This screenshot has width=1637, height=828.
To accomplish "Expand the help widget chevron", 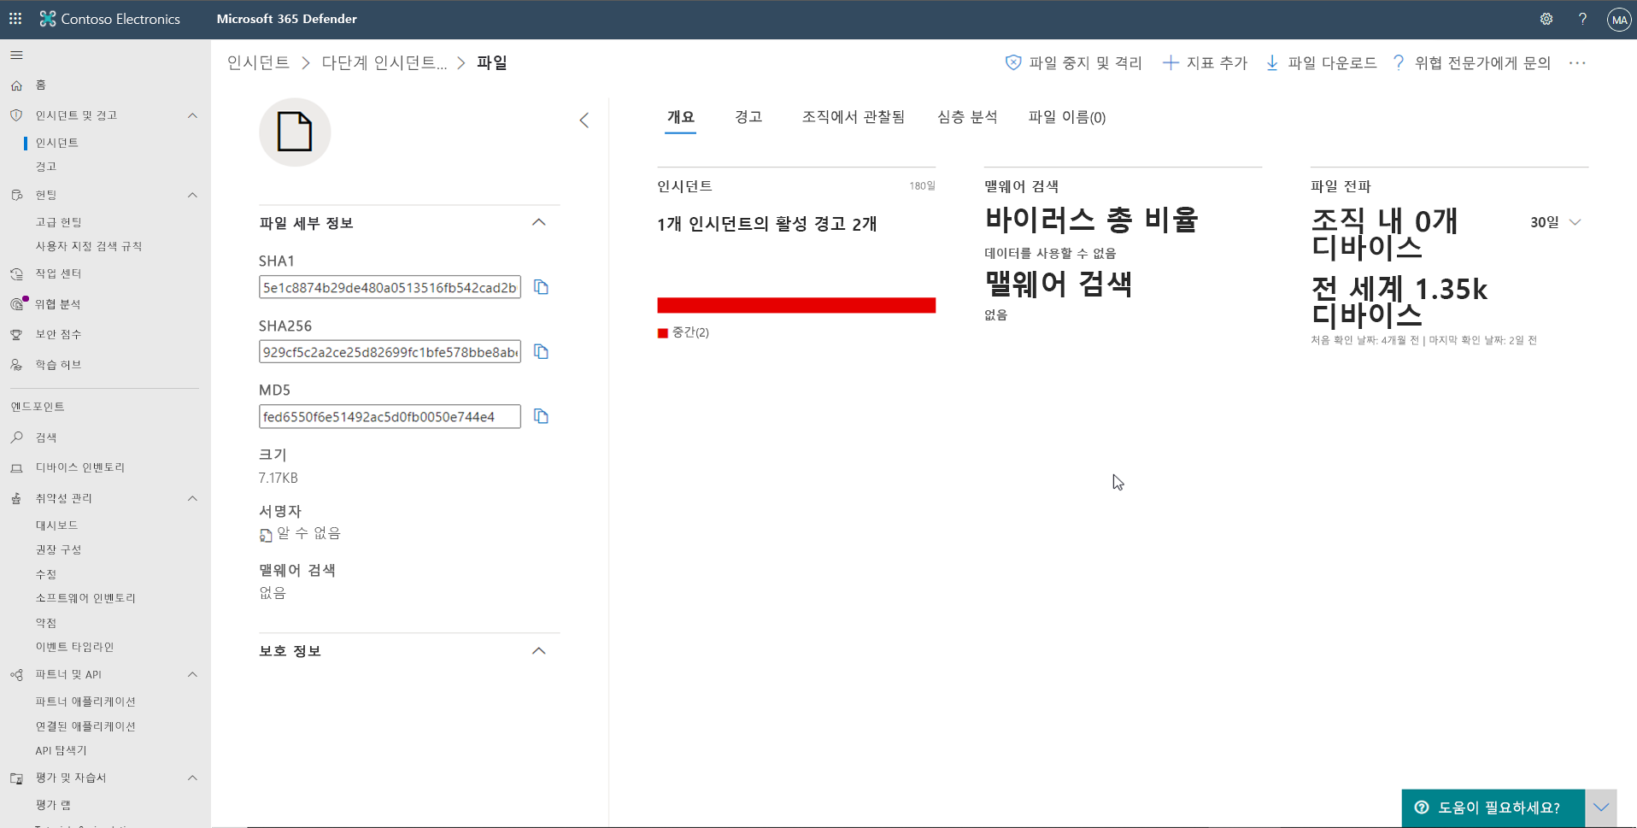I will (x=1601, y=807).
